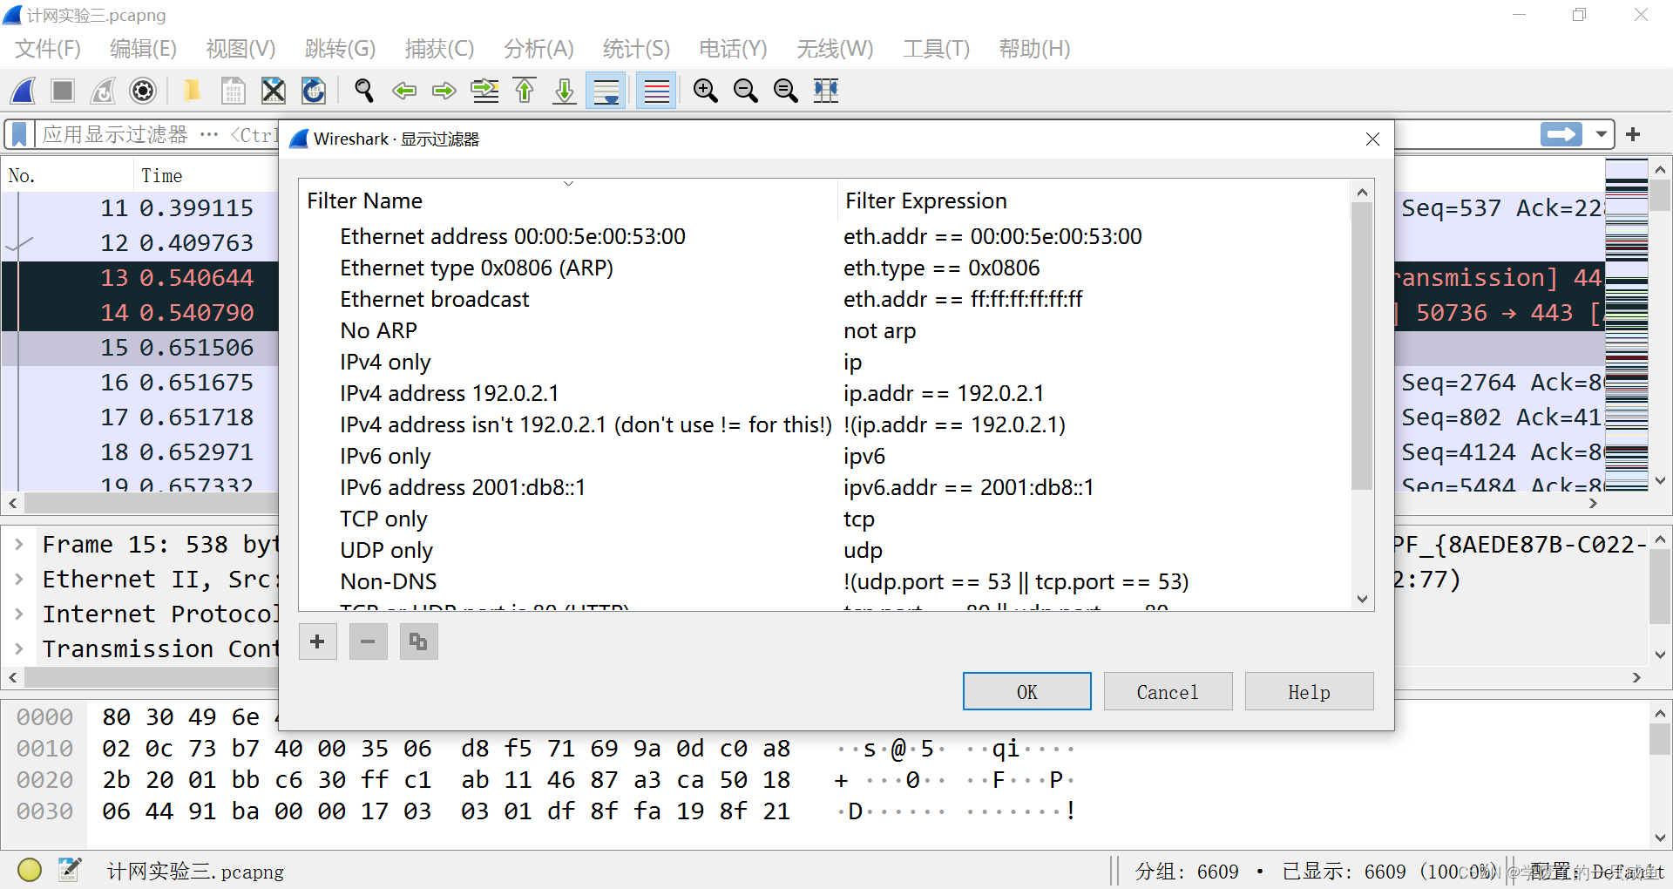Sort filters by Filter Name header
The image size is (1673, 889).
point(568,200)
